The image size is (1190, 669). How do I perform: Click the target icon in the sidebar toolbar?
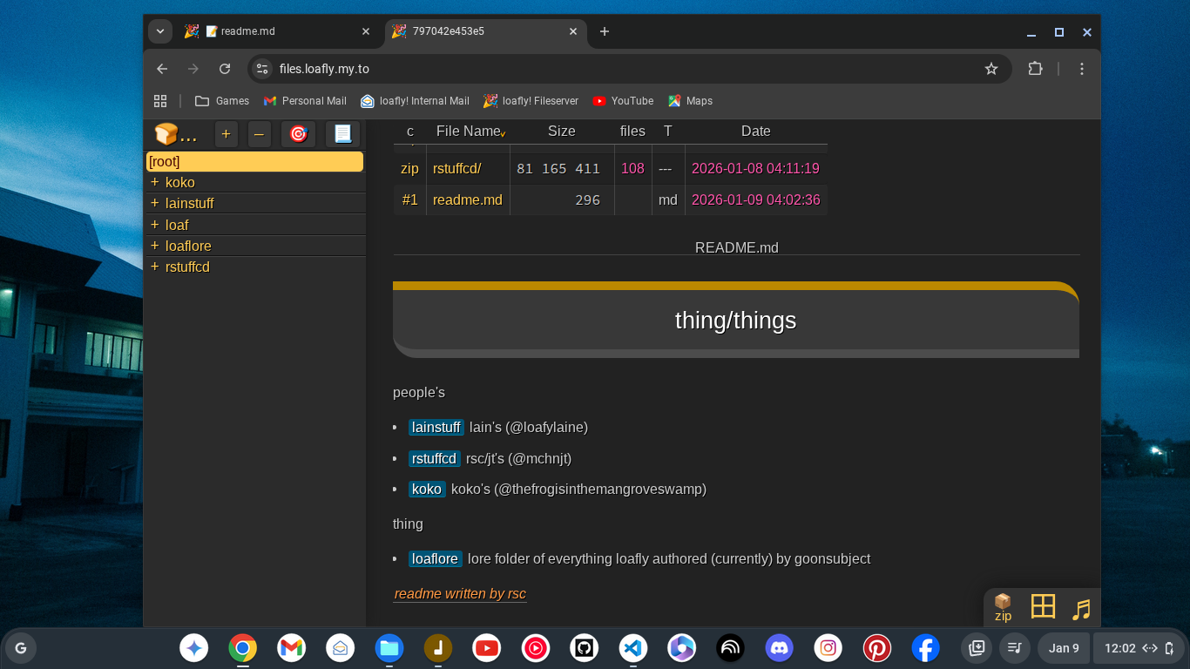(298, 134)
